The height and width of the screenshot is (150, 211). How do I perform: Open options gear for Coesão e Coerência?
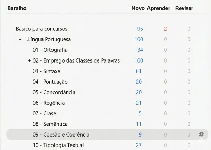[x=201, y=134]
